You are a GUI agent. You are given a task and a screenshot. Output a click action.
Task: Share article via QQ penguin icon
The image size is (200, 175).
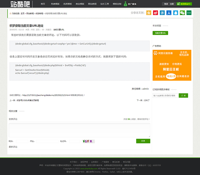[175, 13]
